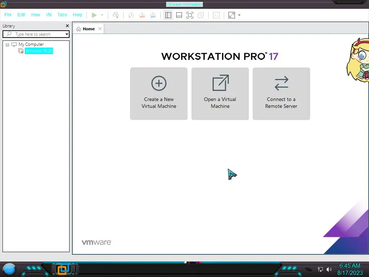The height and width of the screenshot is (277, 369).
Task: Click the full screen mode icon
Action: pyautogui.click(x=190, y=15)
